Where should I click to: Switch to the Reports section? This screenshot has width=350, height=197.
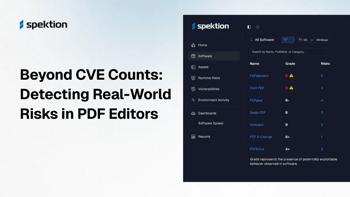tap(204, 136)
